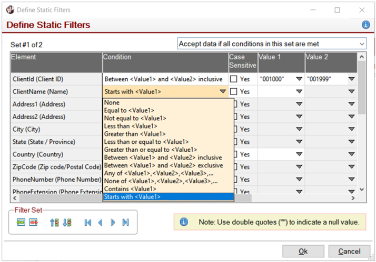This screenshot has height=262, width=376.
Task: Go to previous filter set
Action: pyautogui.click(x=100, y=222)
